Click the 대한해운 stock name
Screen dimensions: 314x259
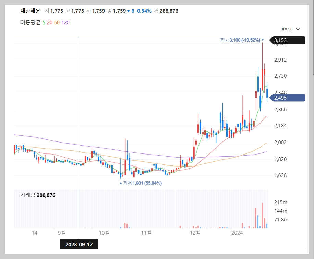coord(30,11)
